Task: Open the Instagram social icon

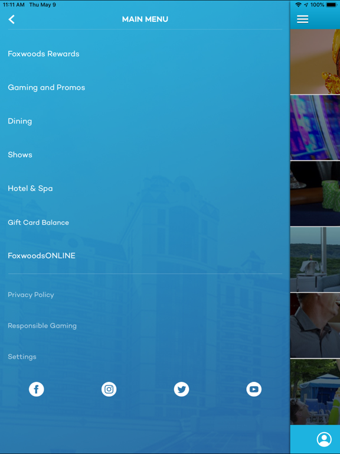Action: 109,389
